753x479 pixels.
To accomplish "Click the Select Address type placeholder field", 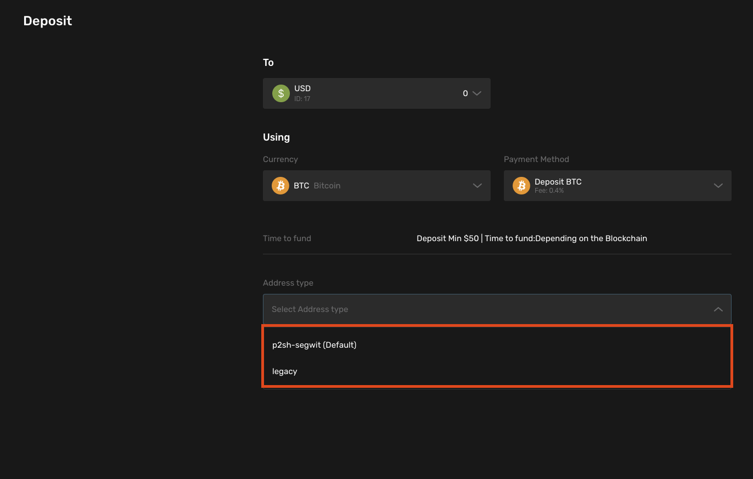I will coord(497,309).
